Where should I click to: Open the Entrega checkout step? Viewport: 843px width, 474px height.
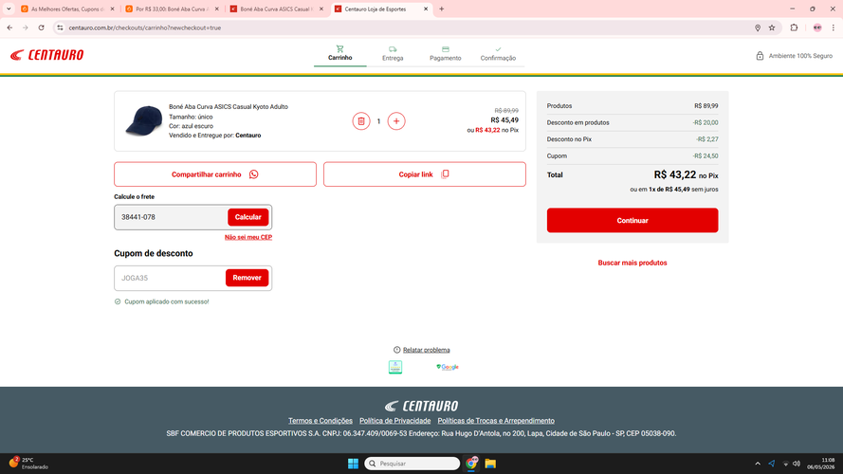[x=393, y=54]
